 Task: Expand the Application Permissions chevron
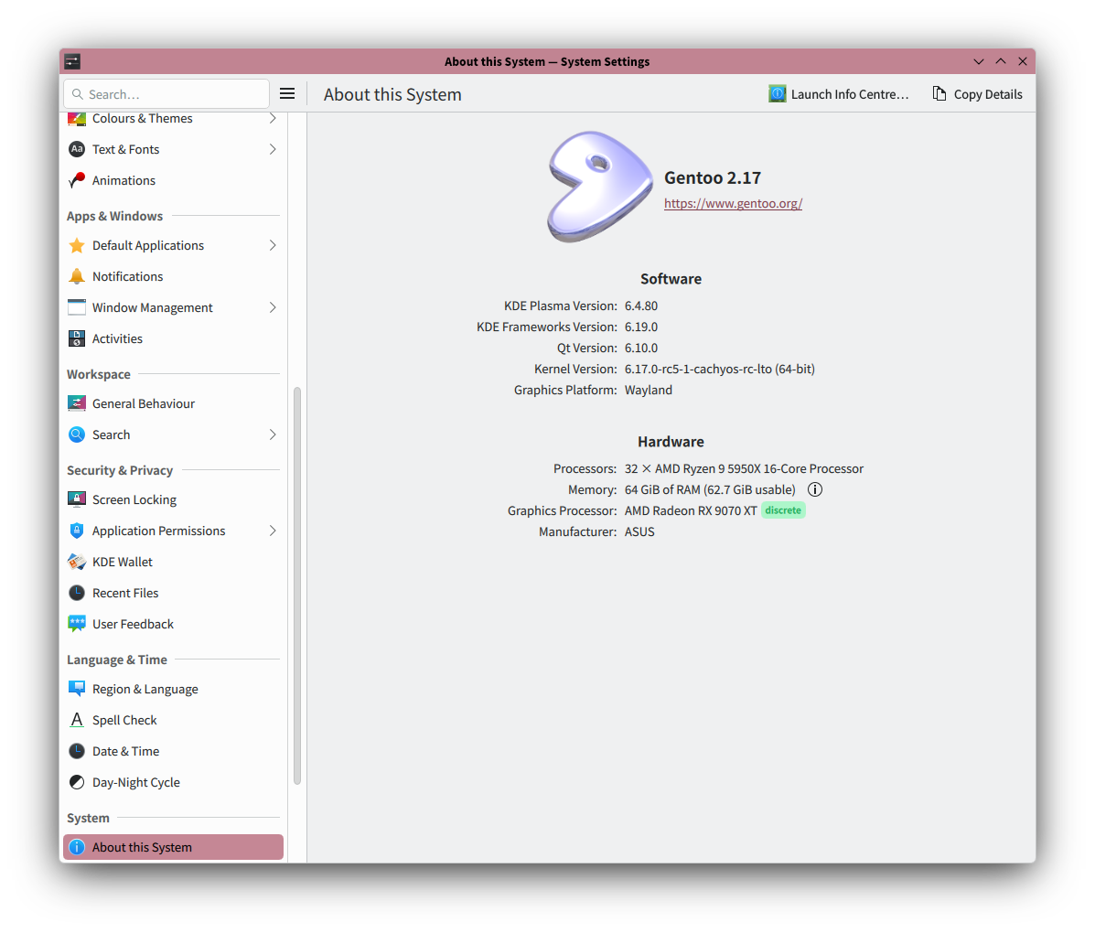point(273,531)
